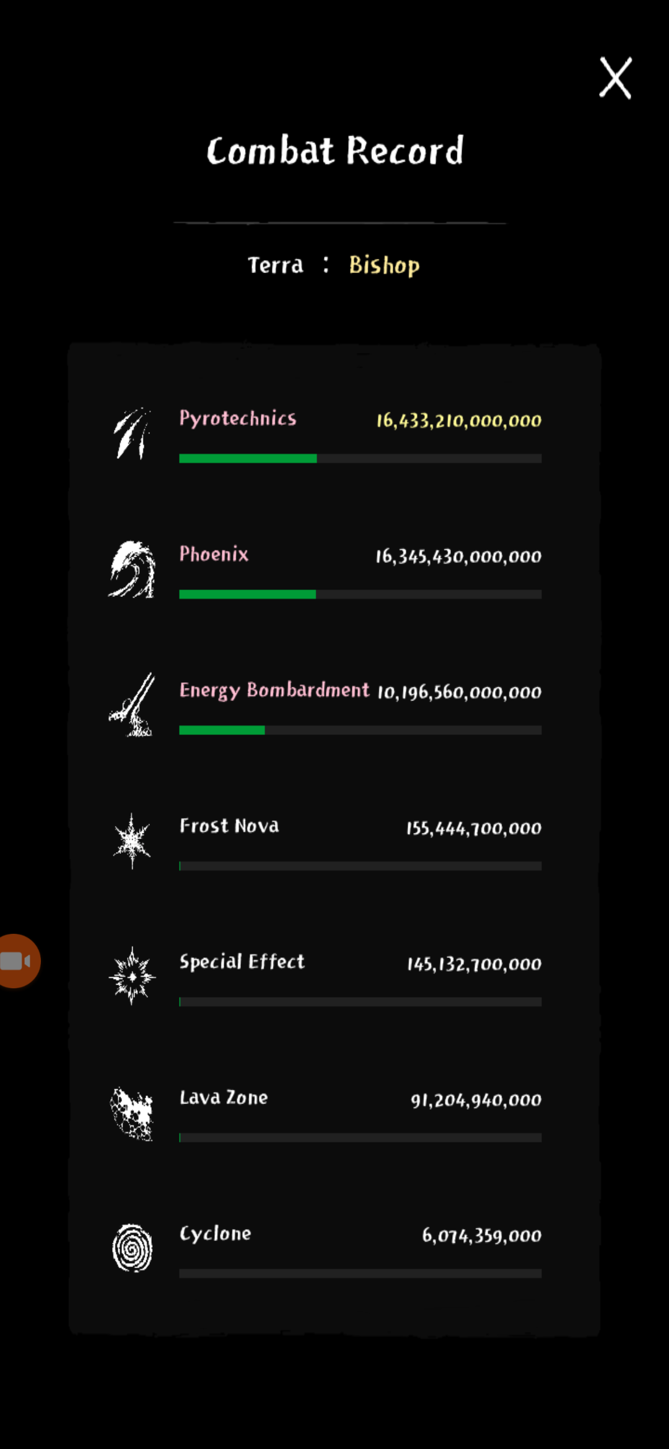Tap the Energy Bombardment damage bar

(x=360, y=731)
